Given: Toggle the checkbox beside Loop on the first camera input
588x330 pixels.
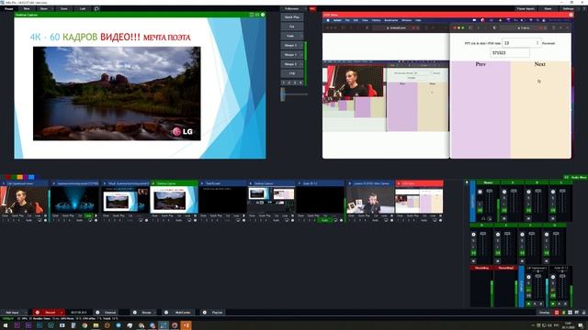Looking at the screenshot, I should coord(45,216).
